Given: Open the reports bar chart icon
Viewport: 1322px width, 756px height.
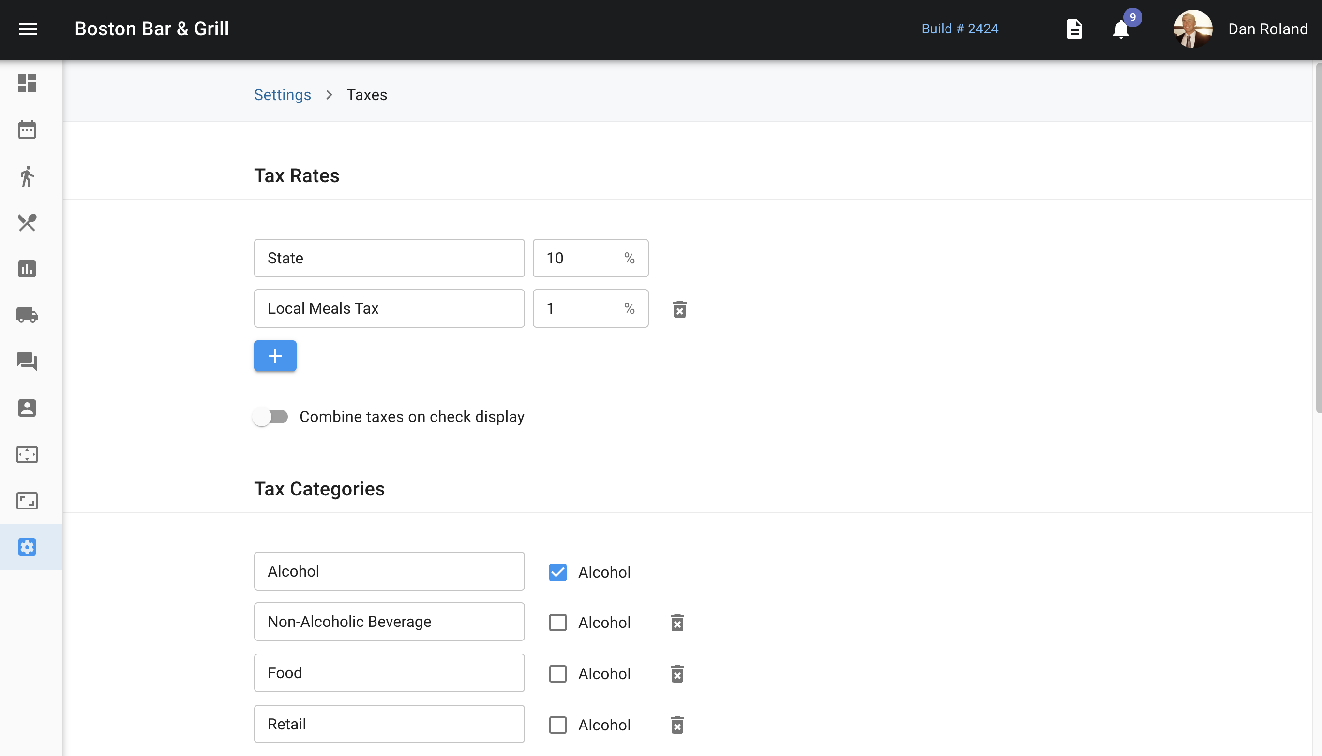Looking at the screenshot, I should coord(27,268).
